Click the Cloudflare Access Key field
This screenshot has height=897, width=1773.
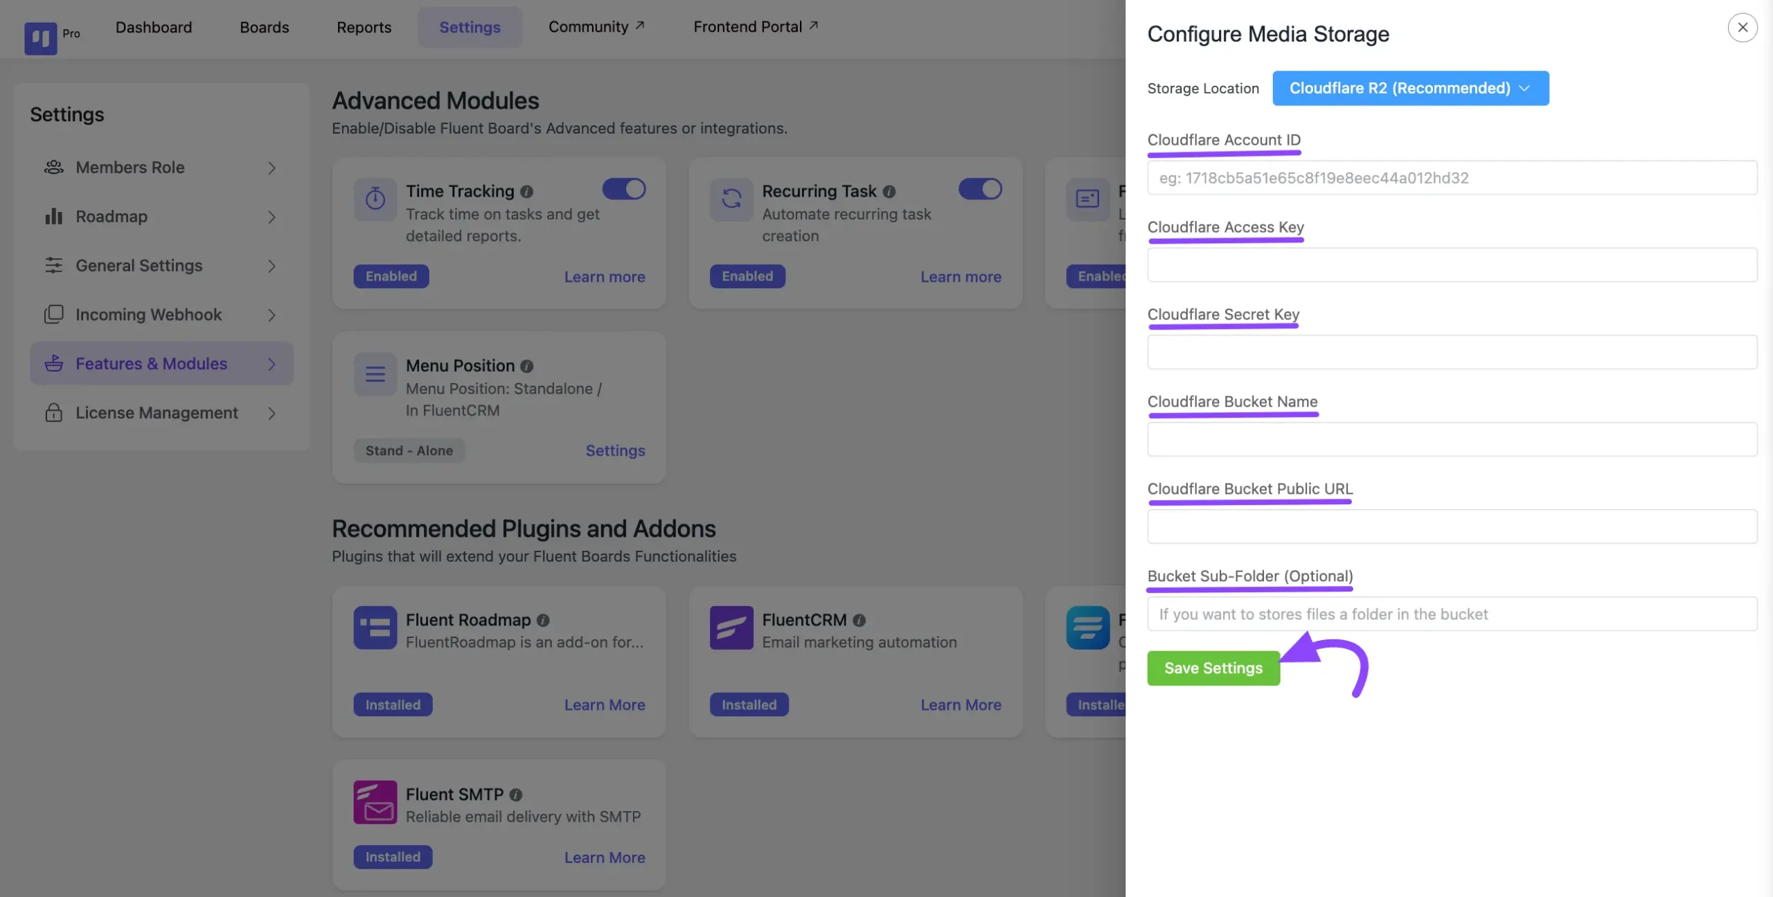[1452, 265]
